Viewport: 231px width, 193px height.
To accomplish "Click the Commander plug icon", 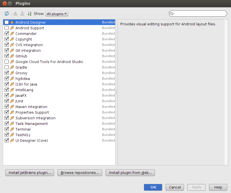I will tap(12, 33).
